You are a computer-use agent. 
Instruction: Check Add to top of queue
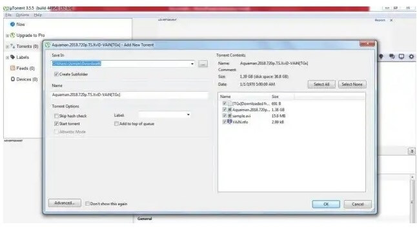coord(116,124)
